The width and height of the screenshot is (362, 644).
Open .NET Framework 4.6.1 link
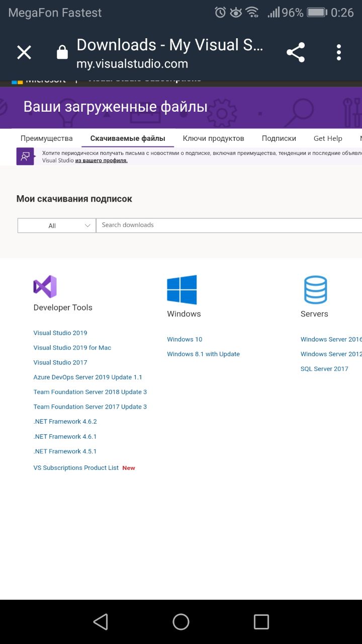pyautogui.click(x=65, y=437)
